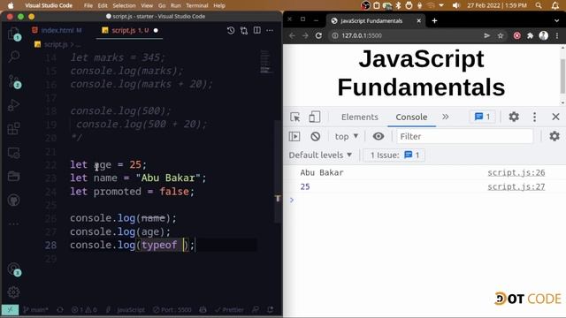
Task: Open the Extensions view
Action: tap(14, 129)
